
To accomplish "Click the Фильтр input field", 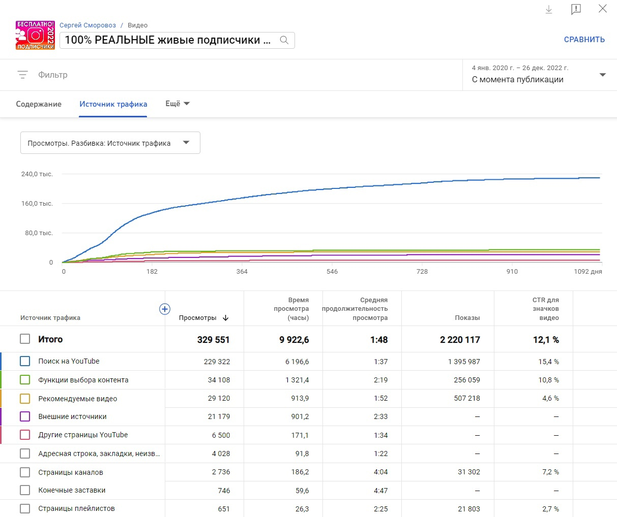I will click(53, 75).
